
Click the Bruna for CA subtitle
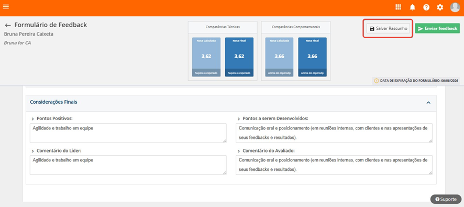tap(17, 43)
